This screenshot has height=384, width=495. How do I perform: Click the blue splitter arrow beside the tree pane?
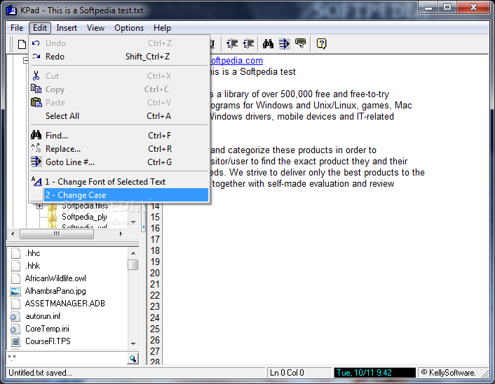(x=143, y=227)
